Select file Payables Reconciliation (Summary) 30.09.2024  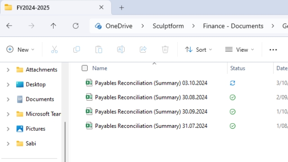coord(151,112)
